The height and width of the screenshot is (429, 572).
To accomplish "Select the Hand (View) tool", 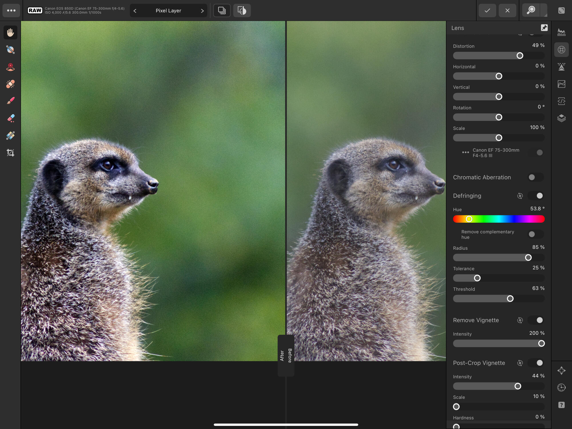I will (11, 32).
